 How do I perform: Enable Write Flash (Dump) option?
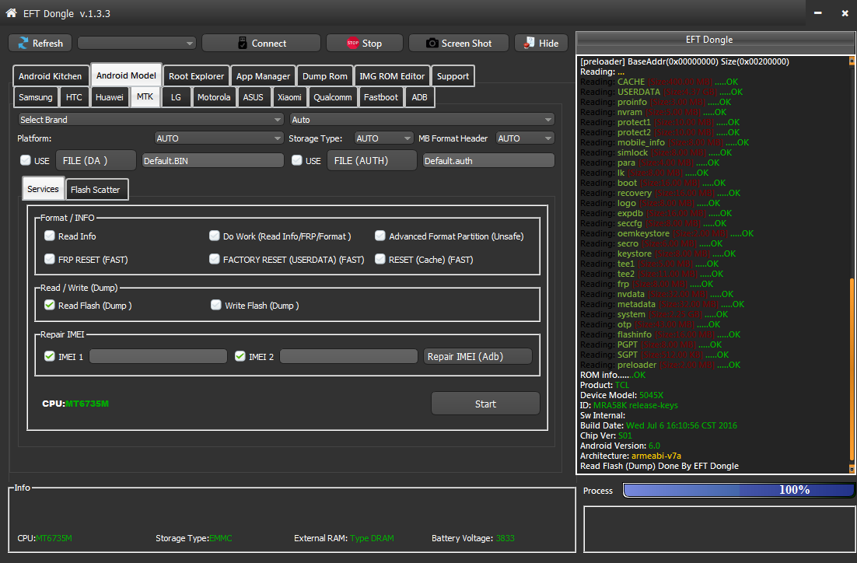216,305
